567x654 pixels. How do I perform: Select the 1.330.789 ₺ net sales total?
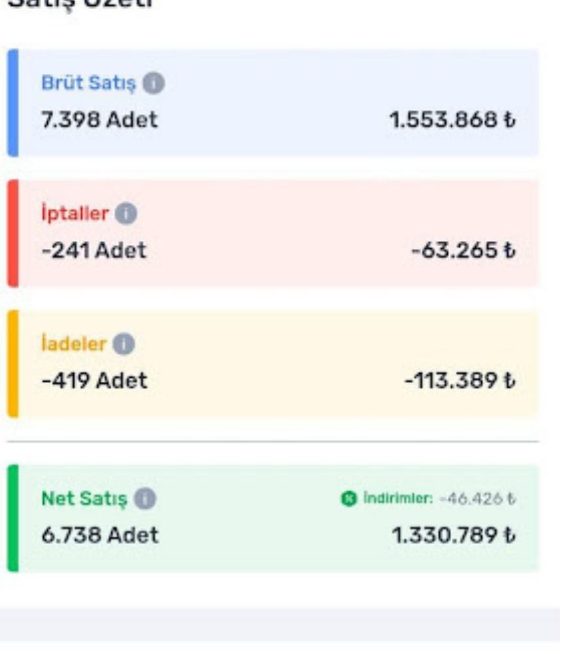pyautogui.click(x=453, y=535)
